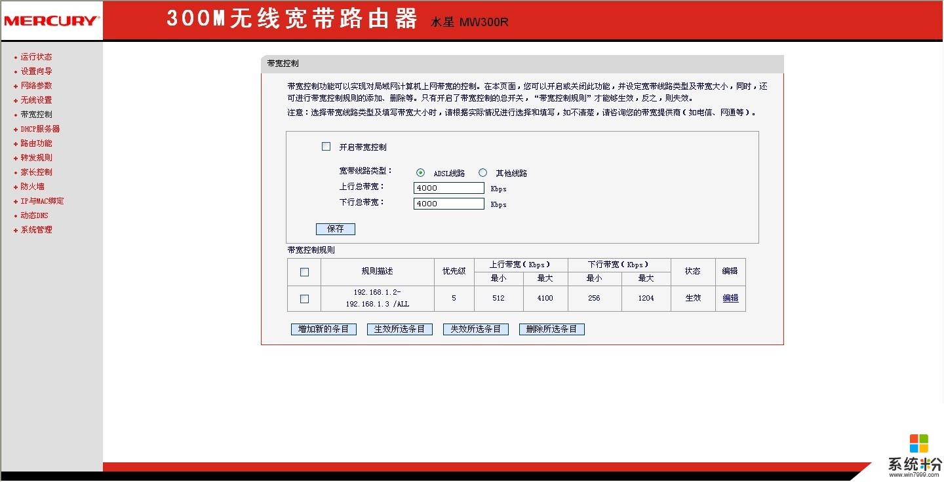944x482 pixels.
Task: Click the 上行总带宽 input field
Action: pyautogui.click(x=449, y=188)
